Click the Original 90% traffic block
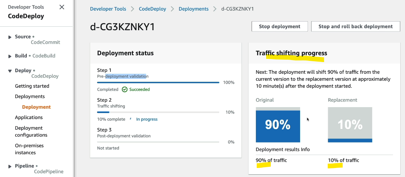 point(278,124)
